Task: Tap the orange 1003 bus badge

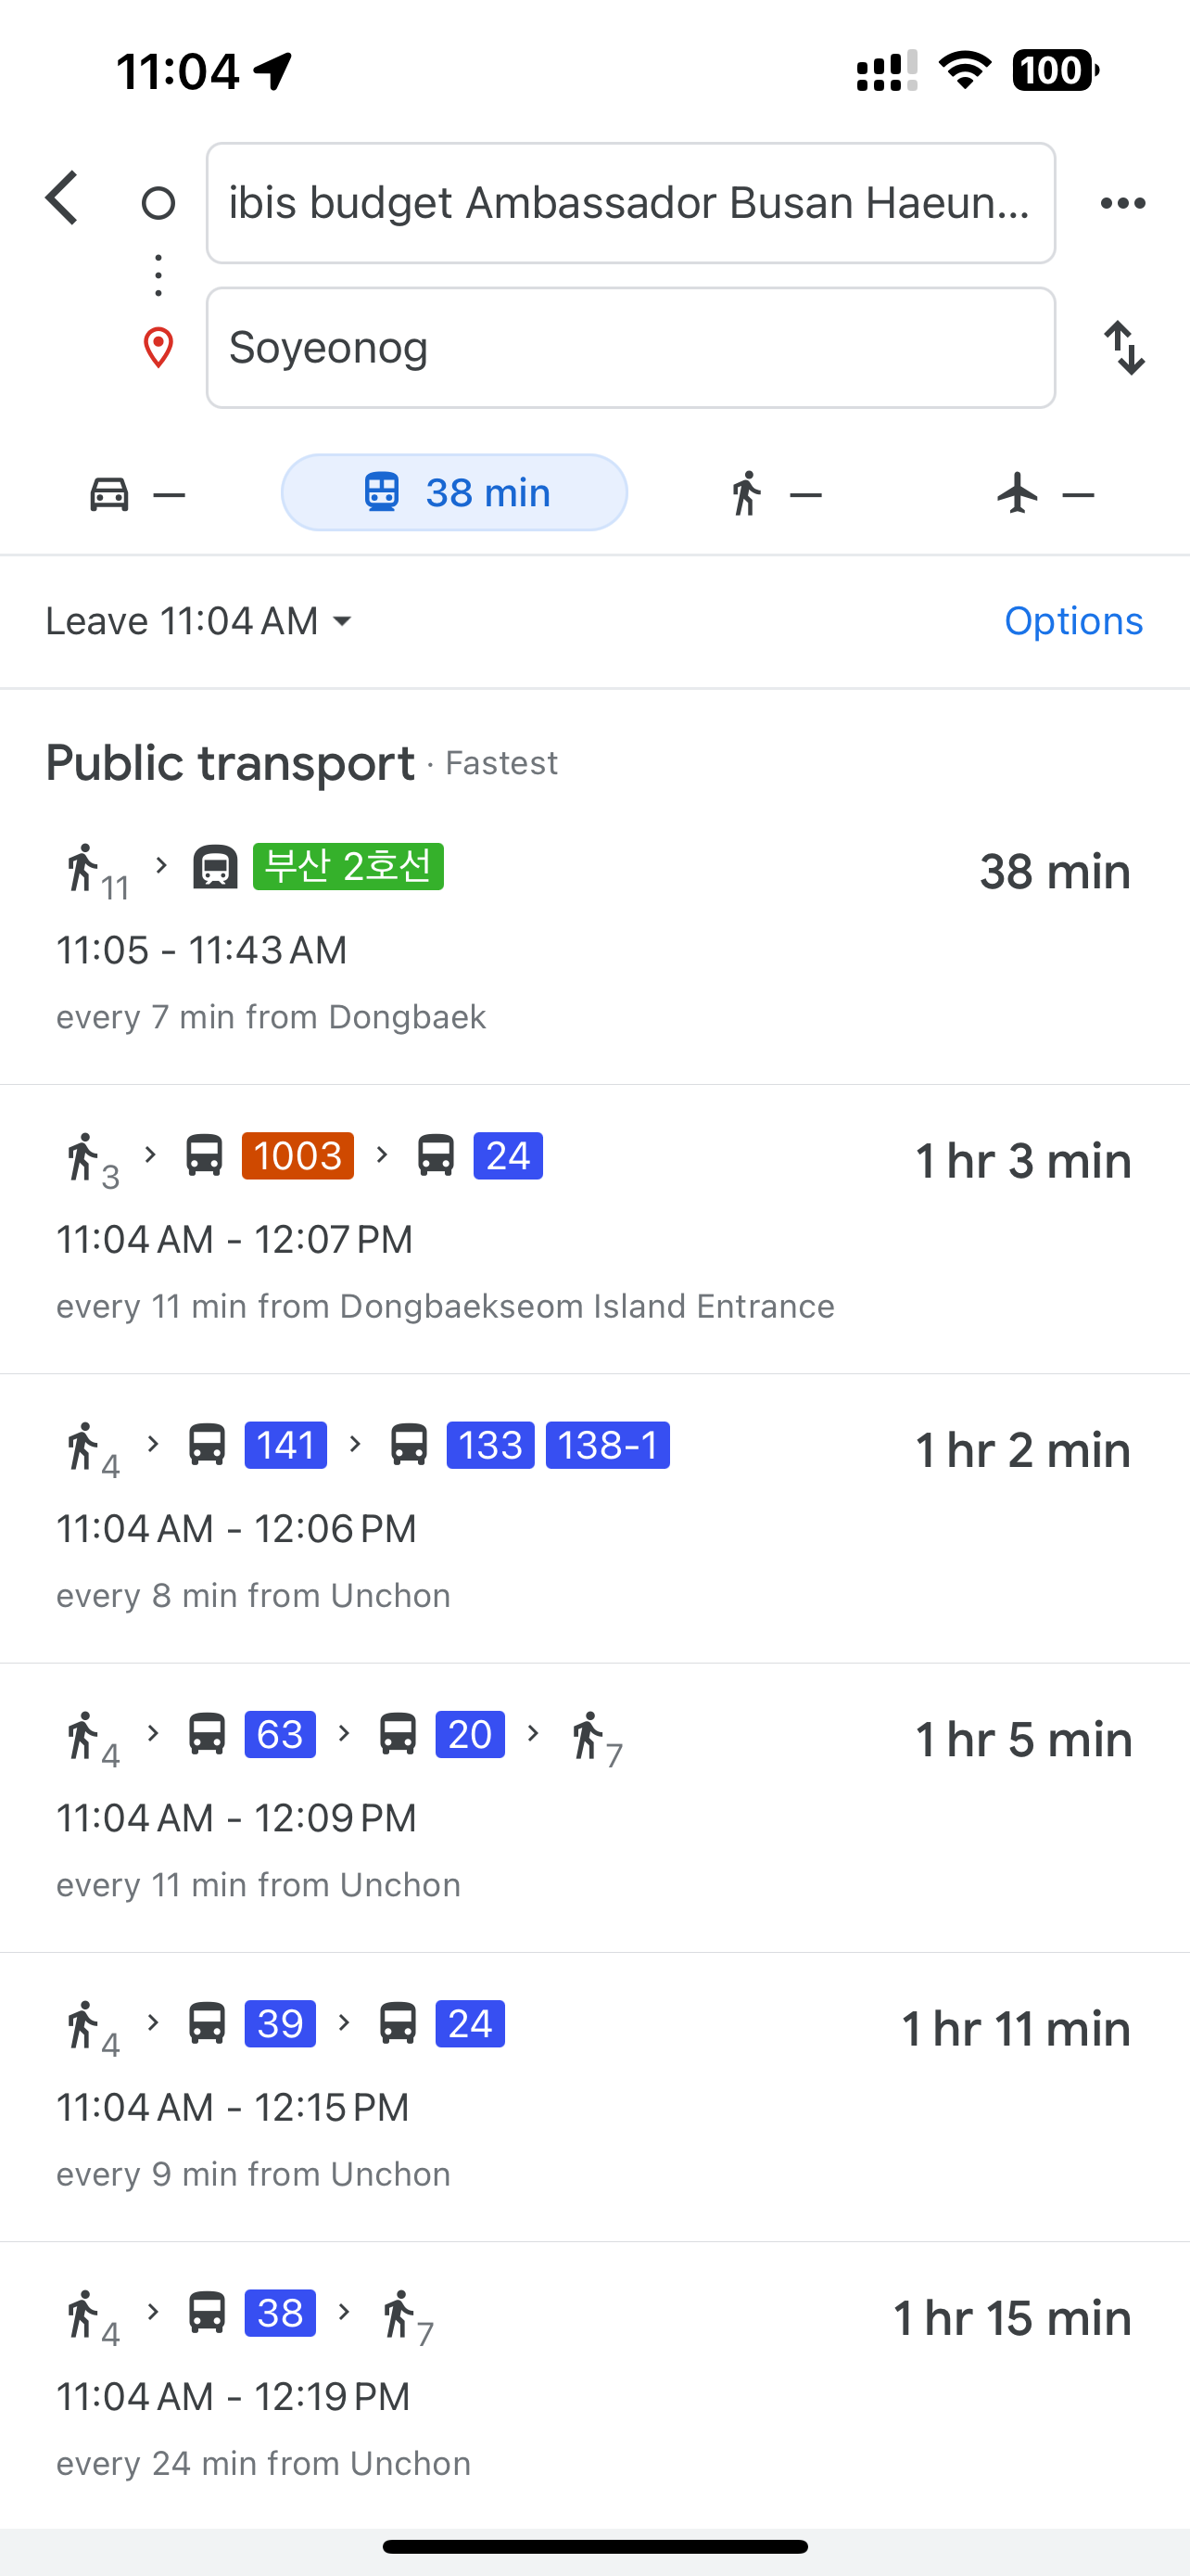Action: pyautogui.click(x=297, y=1156)
